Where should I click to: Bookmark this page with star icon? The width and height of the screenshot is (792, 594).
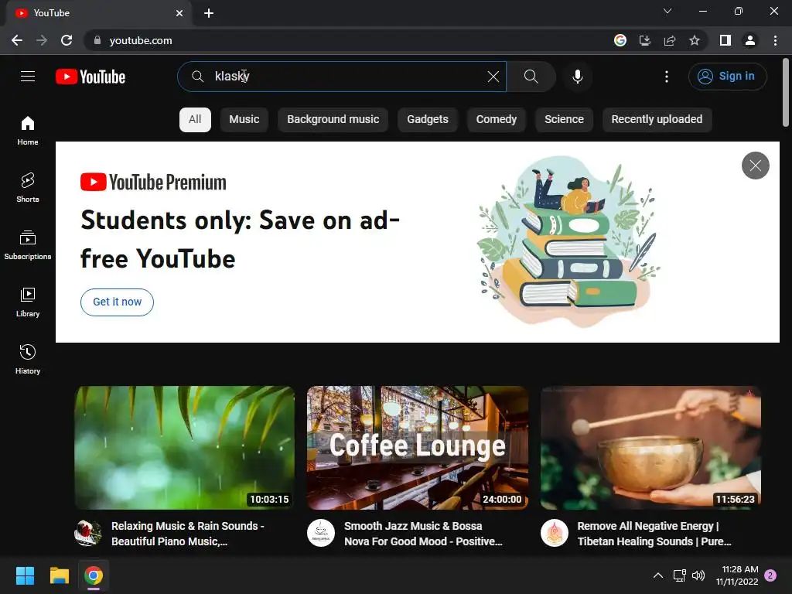[x=695, y=40]
